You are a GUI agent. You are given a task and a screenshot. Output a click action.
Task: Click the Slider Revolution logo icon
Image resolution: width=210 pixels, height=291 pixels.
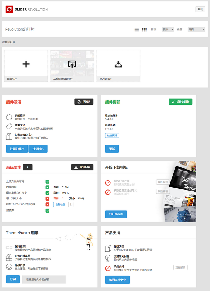pos(9,9)
